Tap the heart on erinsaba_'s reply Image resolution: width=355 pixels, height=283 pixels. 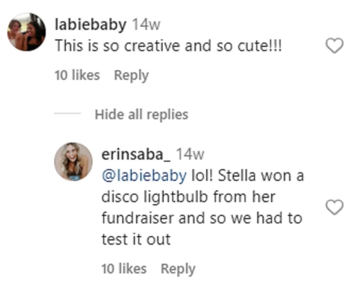(334, 208)
